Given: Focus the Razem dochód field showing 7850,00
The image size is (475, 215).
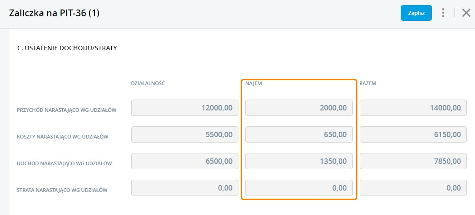Looking at the screenshot, I should click(x=413, y=161).
